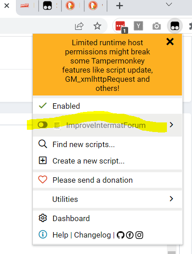Click the Tampermonkey extension icon in toolbar
Image resolution: width=192 pixels, height=254 pixels.
coord(175,26)
